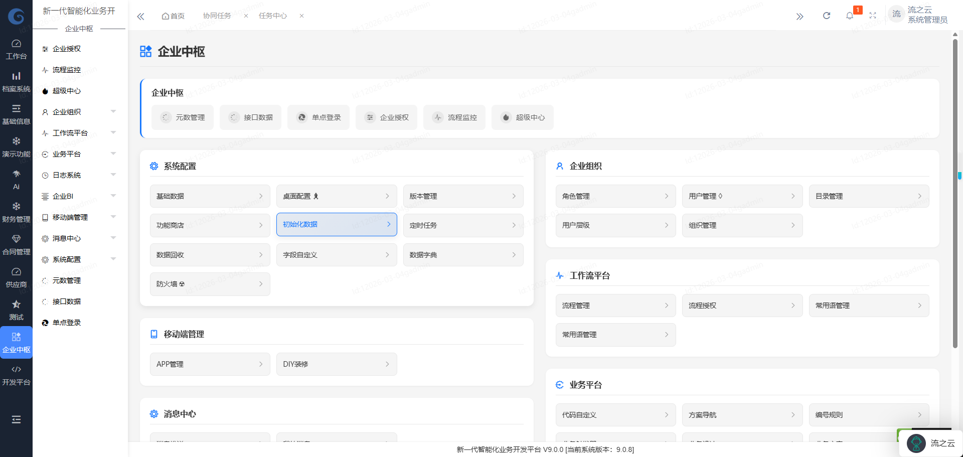Image resolution: width=963 pixels, height=457 pixels.
Task: Switch to the 协同任务 tab
Action: (x=217, y=16)
